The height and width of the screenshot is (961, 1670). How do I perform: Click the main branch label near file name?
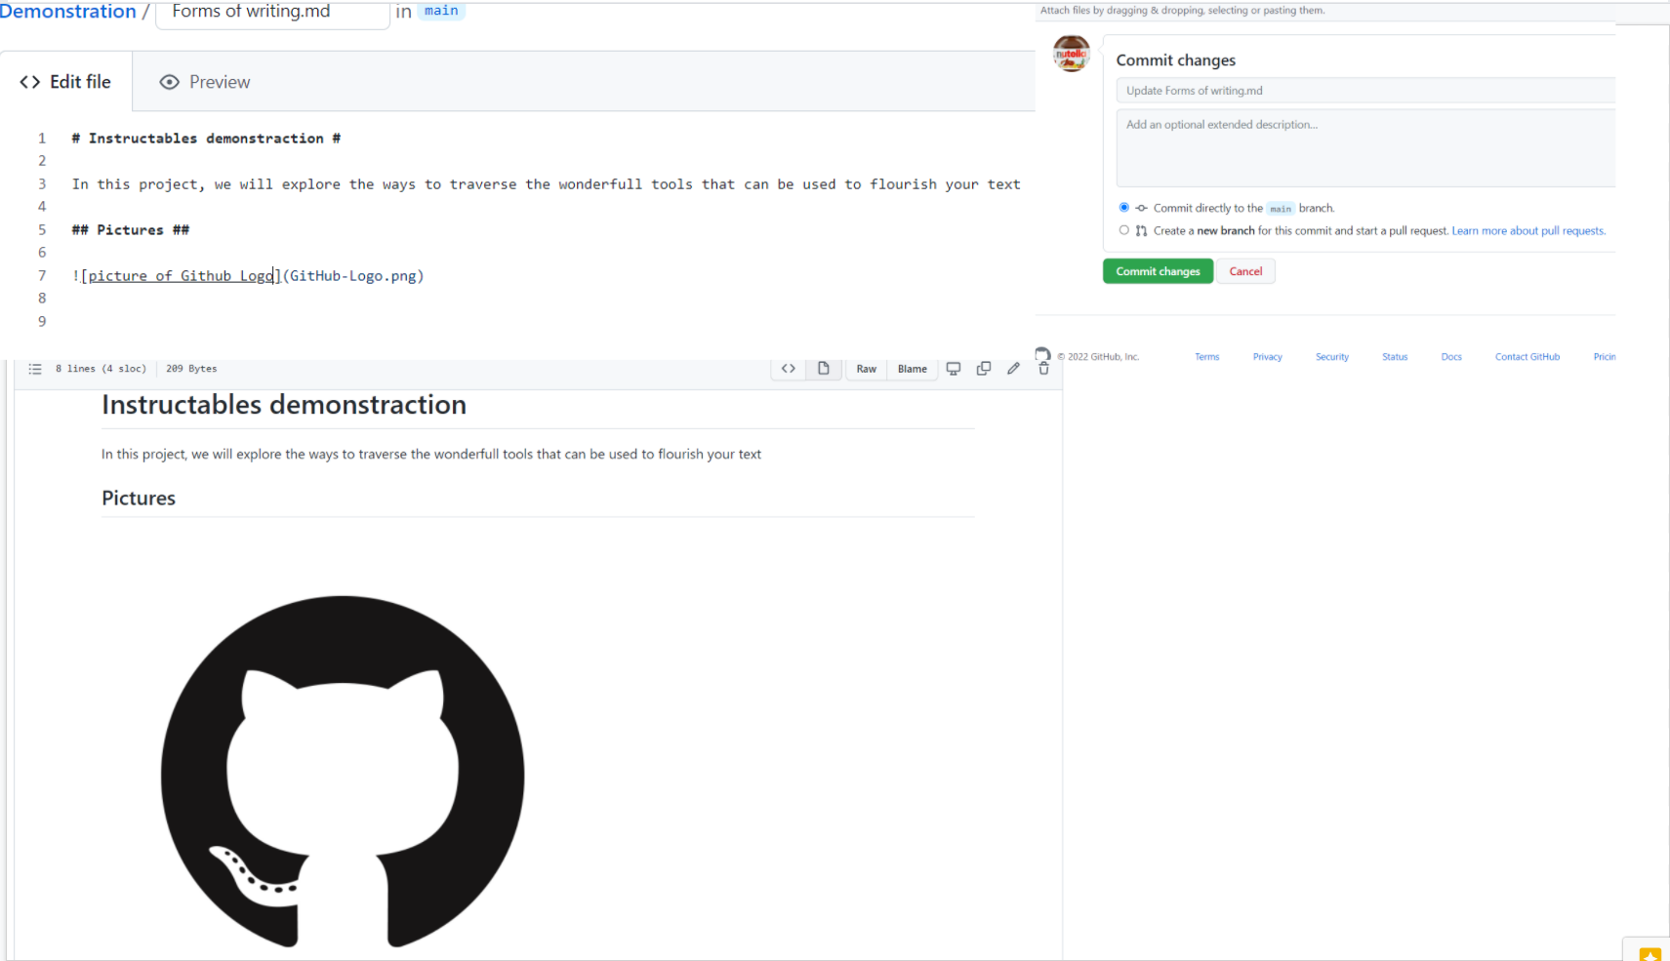tap(441, 11)
